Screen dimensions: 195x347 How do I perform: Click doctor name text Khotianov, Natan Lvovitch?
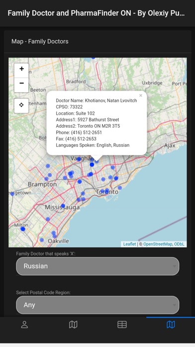tap(111, 101)
